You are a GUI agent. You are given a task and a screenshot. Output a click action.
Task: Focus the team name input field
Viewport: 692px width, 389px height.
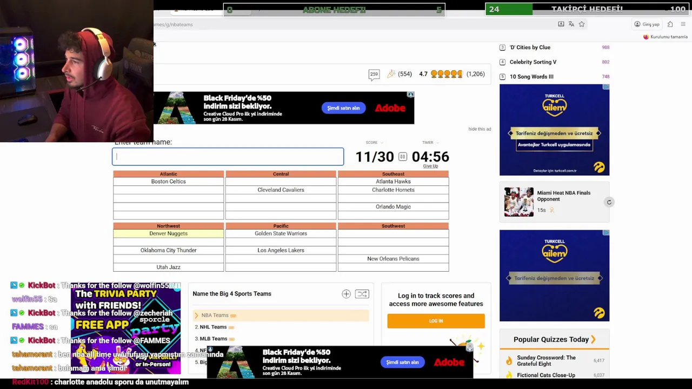click(228, 157)
